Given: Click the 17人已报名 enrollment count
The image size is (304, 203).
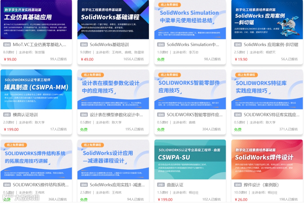Looking at the screenshot, I should pyautogui.click(x=58, y=129).
